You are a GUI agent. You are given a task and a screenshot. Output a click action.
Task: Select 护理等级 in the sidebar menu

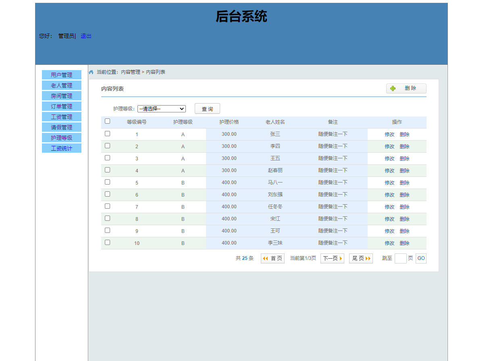pyautogui.click(x=61, y=137)
